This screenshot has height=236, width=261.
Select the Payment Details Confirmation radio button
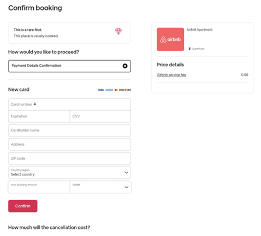125,66
